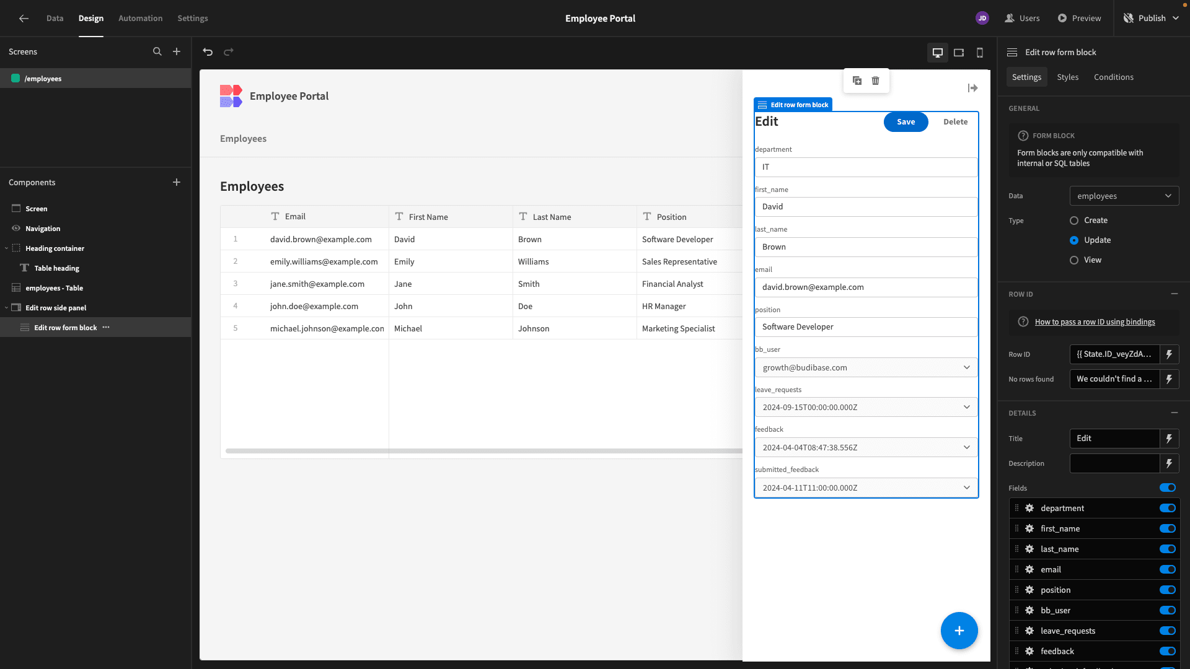
Task: Open No rows found bindings lightning icon
Action: coord(1169,379)
